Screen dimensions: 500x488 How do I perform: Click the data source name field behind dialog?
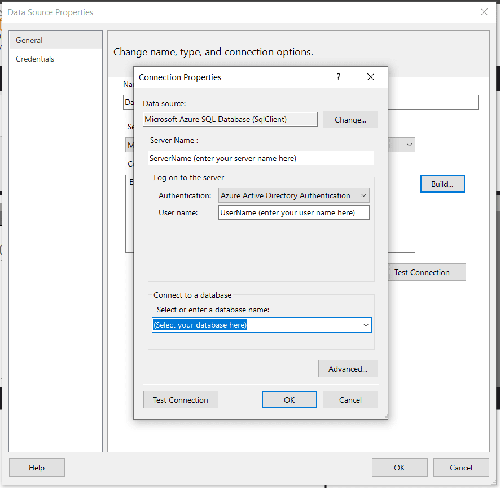tap(433, 102)
